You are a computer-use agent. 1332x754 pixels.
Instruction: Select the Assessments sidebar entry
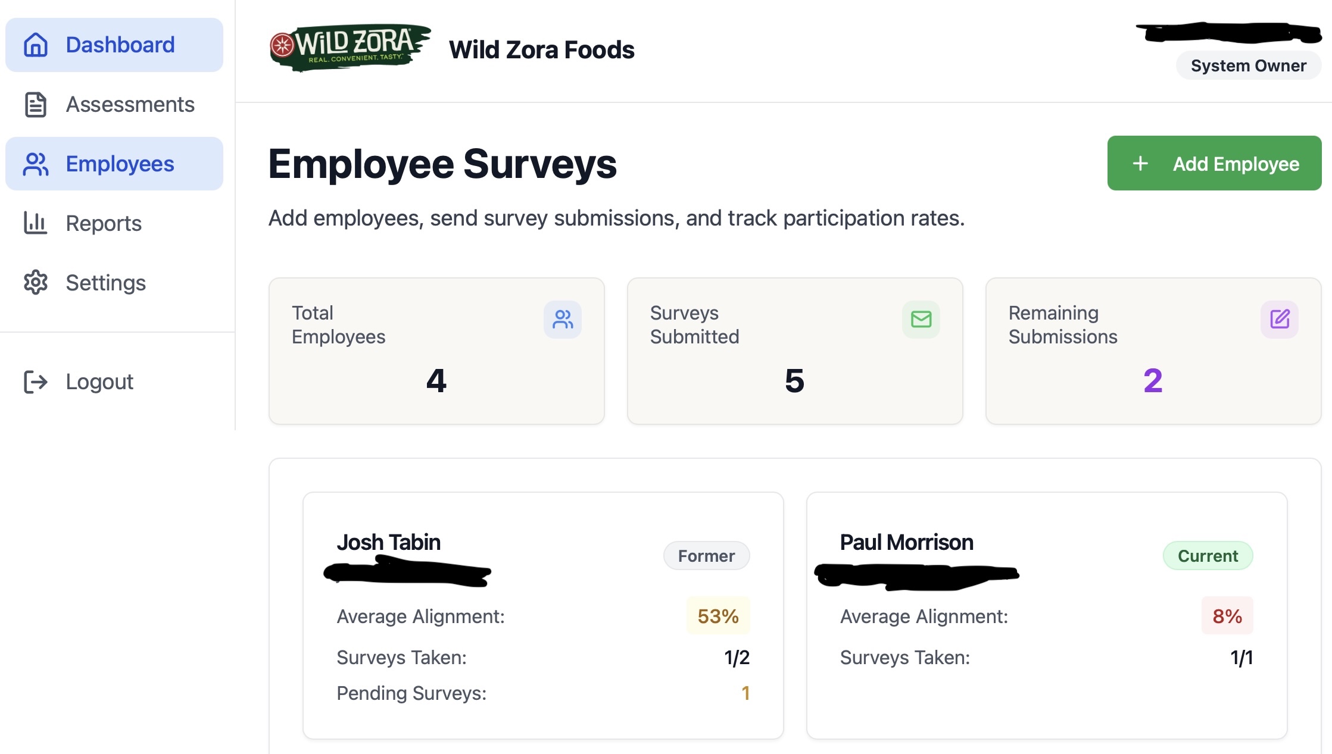click(130, 104)
